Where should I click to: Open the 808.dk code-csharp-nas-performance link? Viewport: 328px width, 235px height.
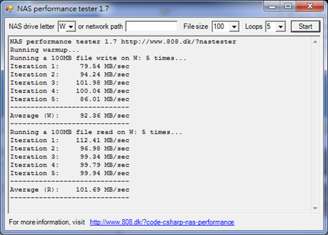[x=162, y=222]
